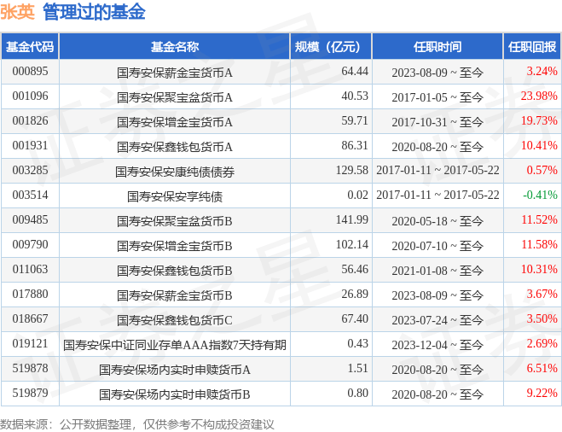The width and height of the screenshot is (562, 432).
Task: Click the 基金名称 column header
Action: pos(174,47)
